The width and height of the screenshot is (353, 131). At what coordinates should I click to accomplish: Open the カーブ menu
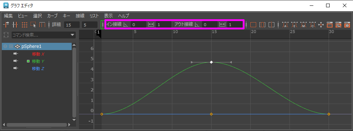pyautogui.click(x=52, y=16)
